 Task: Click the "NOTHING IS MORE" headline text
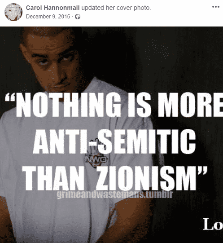(x=119, y=105)
